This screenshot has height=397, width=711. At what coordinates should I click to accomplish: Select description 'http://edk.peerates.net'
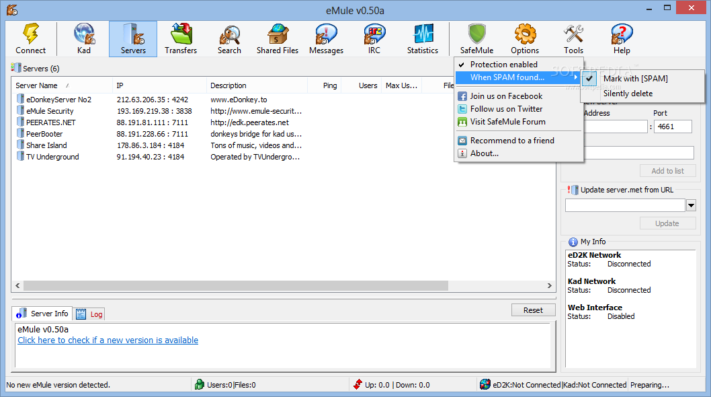click(x=249, y=122)
